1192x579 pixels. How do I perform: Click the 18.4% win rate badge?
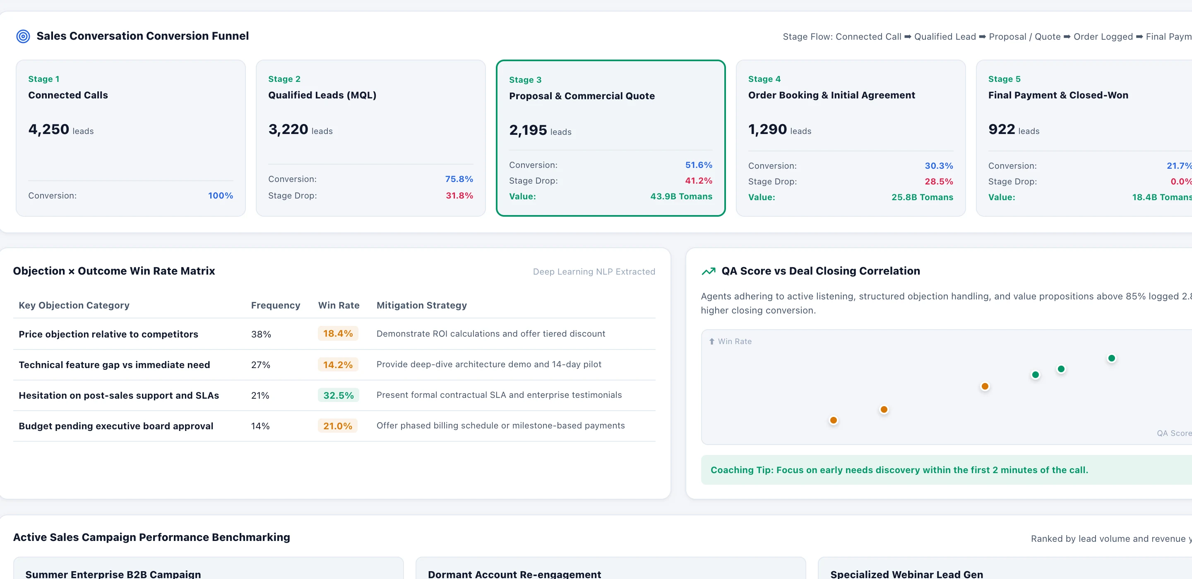(x=338, y=333)
